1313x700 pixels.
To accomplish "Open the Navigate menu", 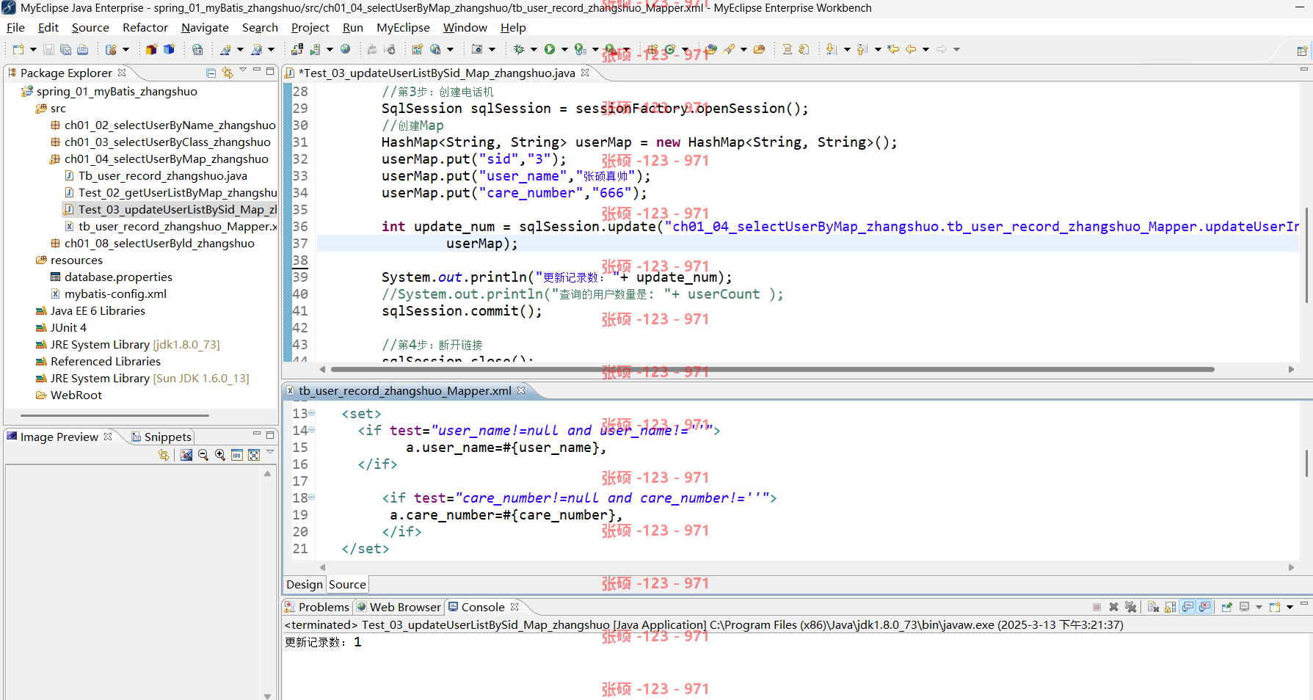I will [205, 28].
